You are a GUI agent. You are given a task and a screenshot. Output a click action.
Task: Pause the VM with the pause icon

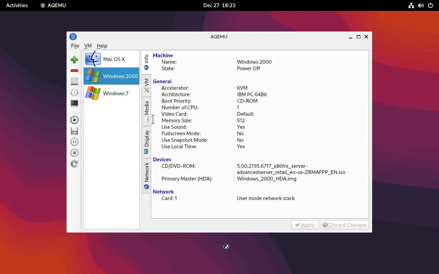(x=74, y=142)
